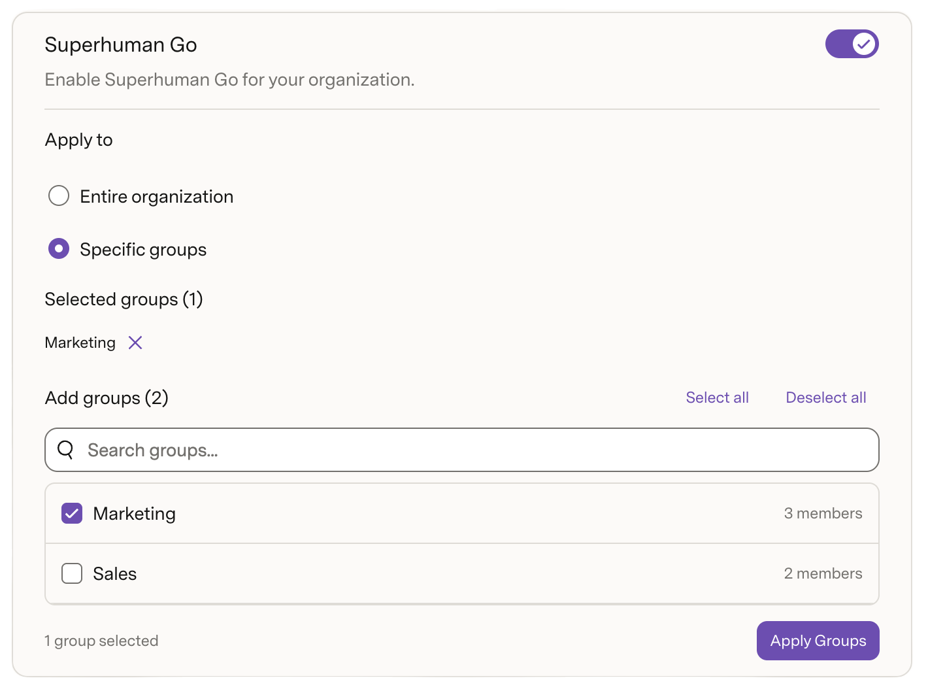Focus the Search groups text field
Screen dimensions: 928x693
click(462, 450)
